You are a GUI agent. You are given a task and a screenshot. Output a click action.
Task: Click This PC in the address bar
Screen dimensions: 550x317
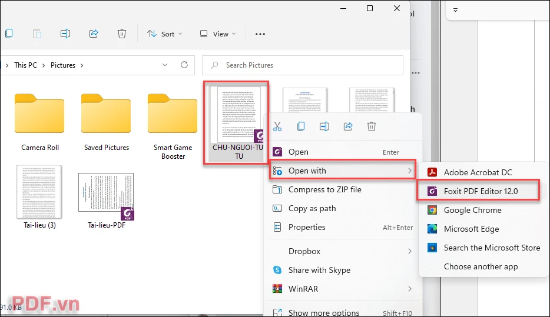pos(25,65)
